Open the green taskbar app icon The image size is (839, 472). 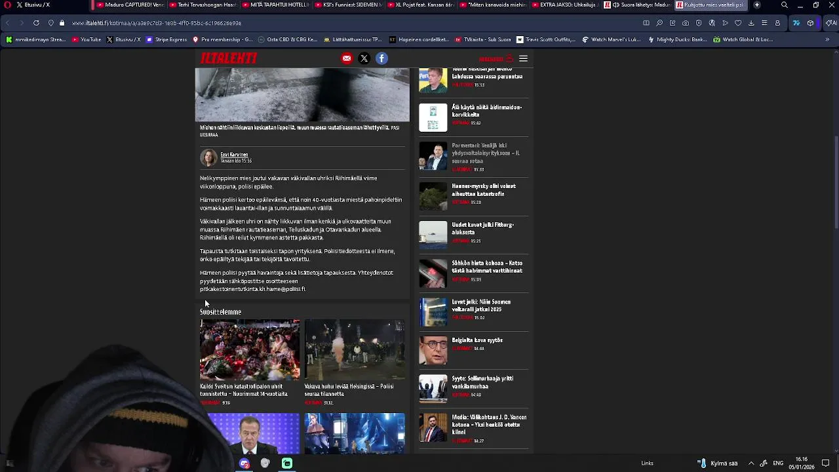[x=287, y=463]
